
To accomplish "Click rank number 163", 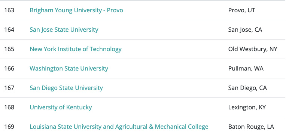I will (9, 10).
